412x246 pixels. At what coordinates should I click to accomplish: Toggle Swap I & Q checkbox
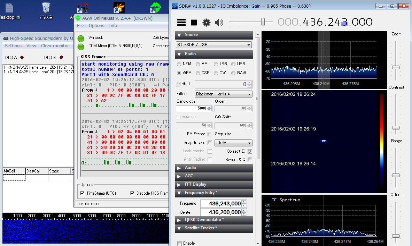tap(250, 160)
